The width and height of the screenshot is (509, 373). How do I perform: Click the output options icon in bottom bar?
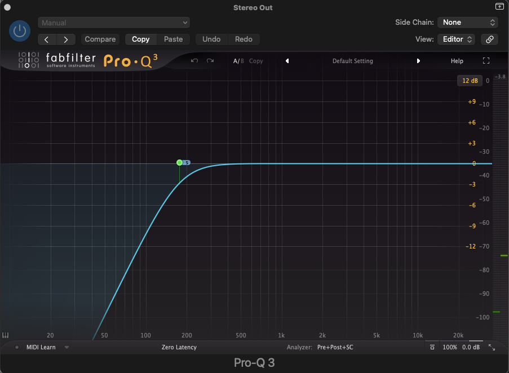click(432, 348)
